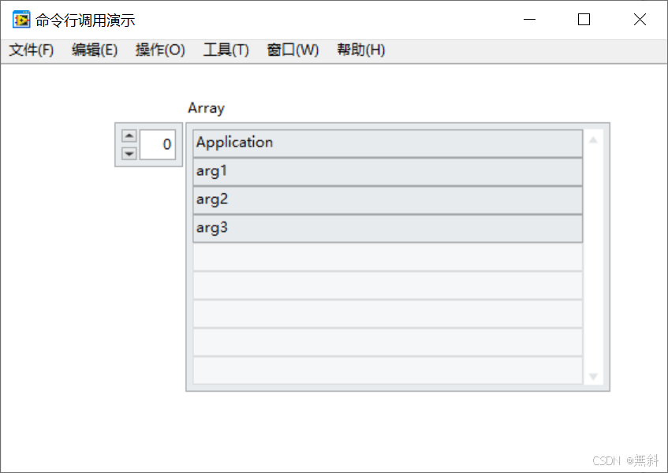Click the Array label above the list
The image size is (668, 473).
(206, 108)
